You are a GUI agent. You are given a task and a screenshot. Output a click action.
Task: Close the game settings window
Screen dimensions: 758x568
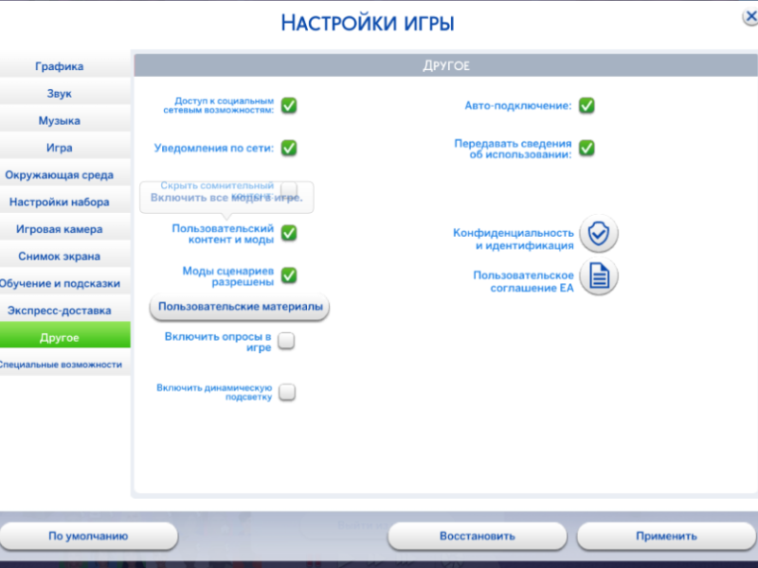[750, 17]
